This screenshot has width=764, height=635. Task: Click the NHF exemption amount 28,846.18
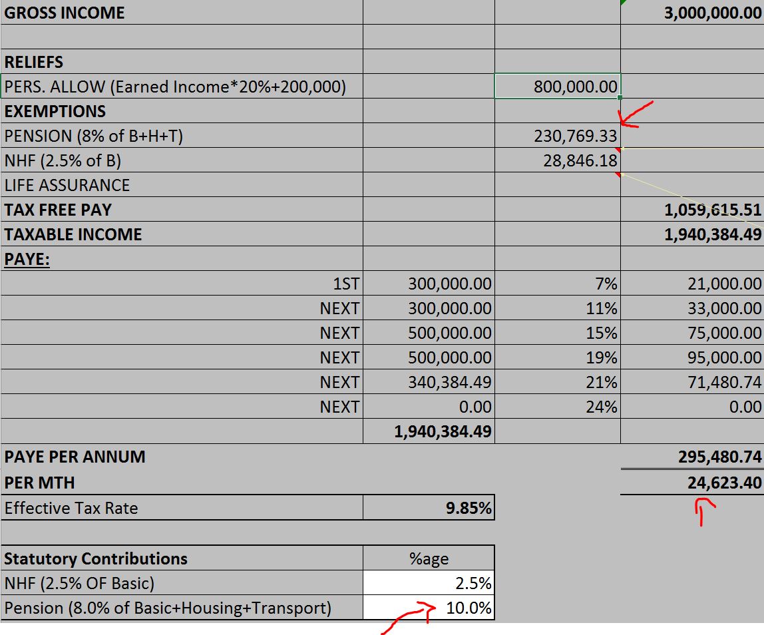coord(558,161)
